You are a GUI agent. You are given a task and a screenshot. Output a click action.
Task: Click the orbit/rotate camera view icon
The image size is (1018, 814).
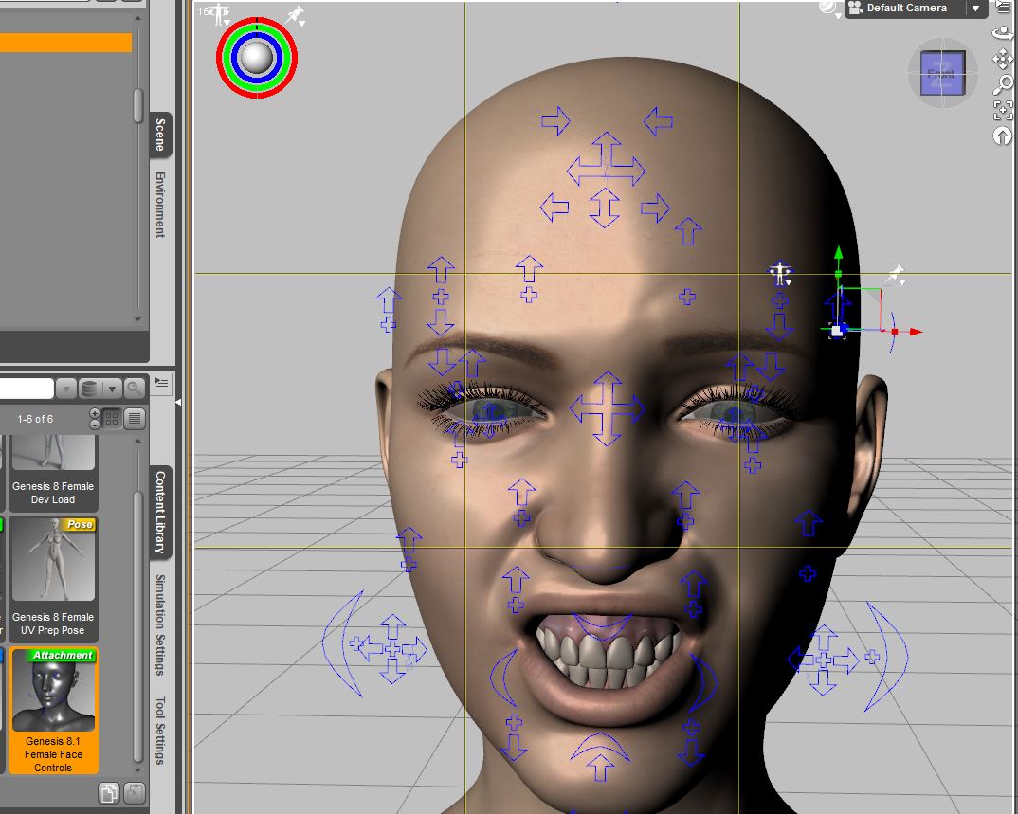(x=1003, y=32)
